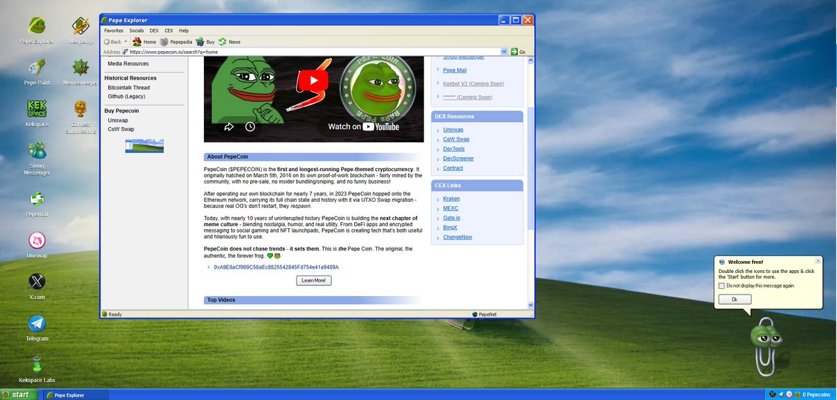The height and width of the screenshot is (400, 837).
Task: Open the BingX link
Action: pos(450,228)
